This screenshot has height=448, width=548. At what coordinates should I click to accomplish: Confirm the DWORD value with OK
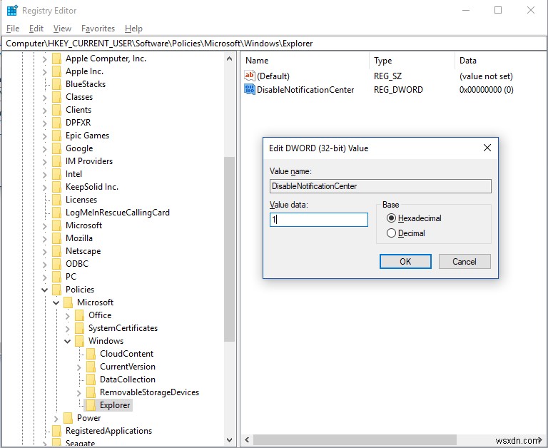click(405, 261)
